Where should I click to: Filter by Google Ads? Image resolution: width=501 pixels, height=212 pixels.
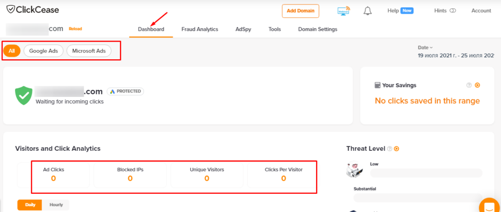(44, 51)
